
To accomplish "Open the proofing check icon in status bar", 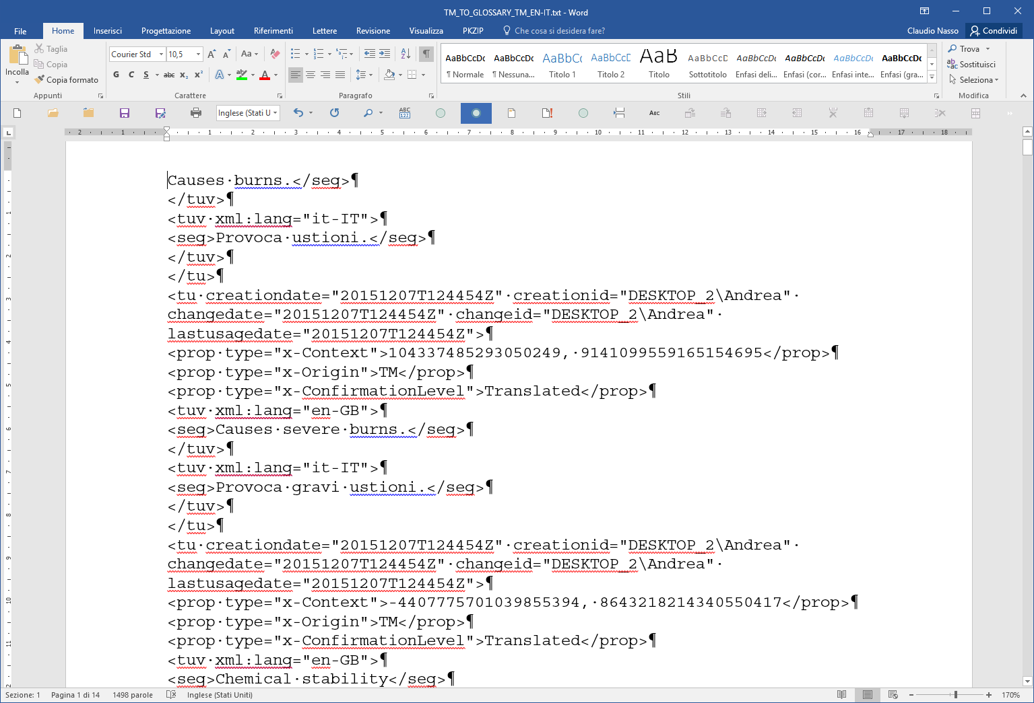I will coord(171,695).
